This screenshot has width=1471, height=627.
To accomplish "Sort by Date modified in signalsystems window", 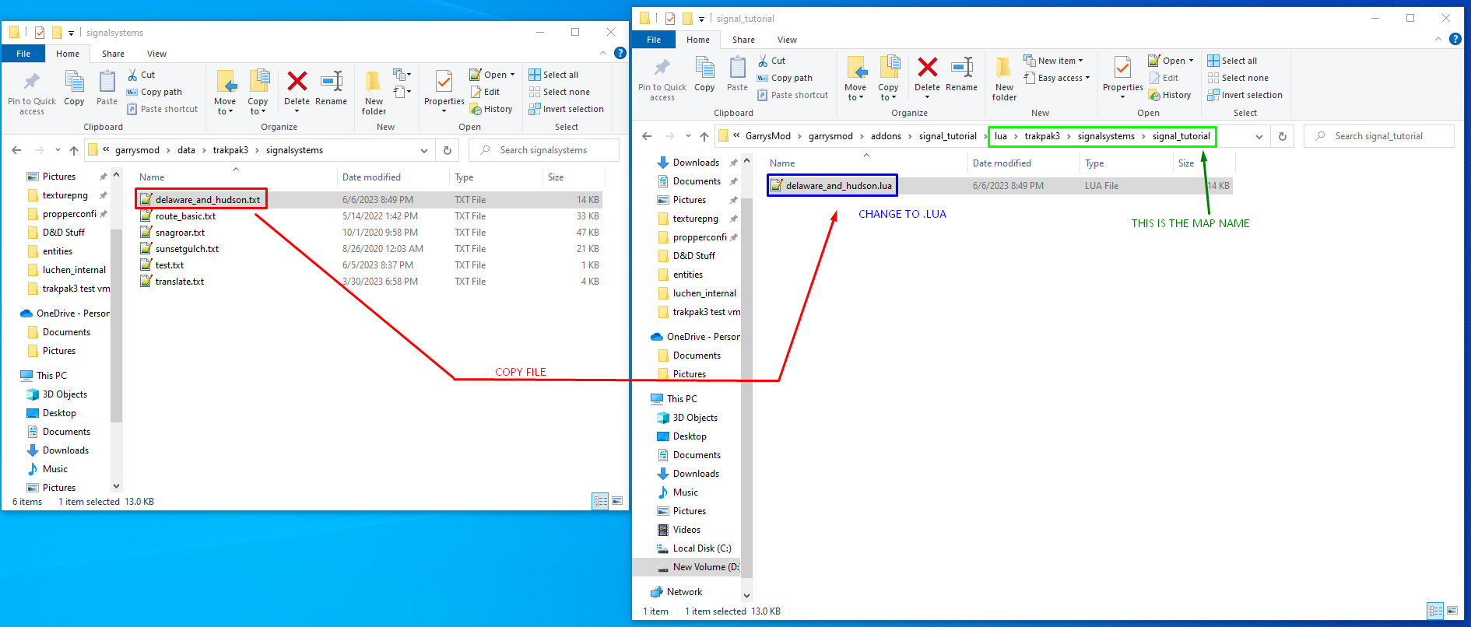I will click(x=371, y=177).
